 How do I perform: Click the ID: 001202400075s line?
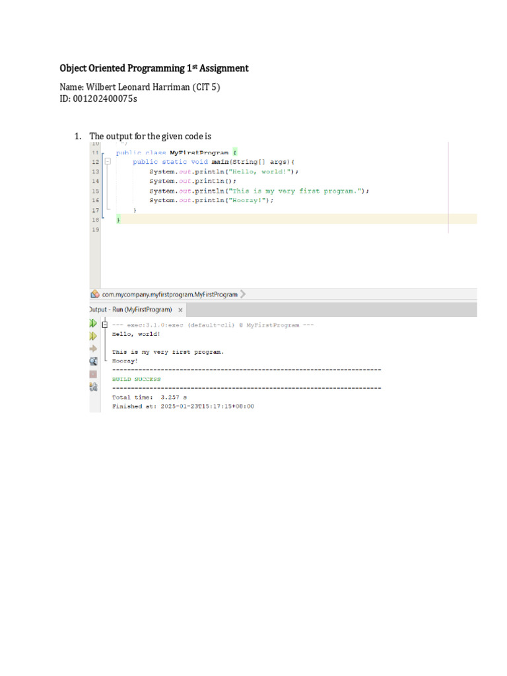tap(98, 99)
